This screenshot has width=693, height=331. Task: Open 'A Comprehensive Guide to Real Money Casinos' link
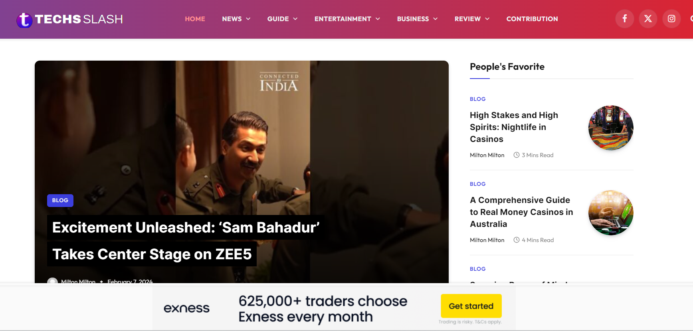click(x=521, y=212)
